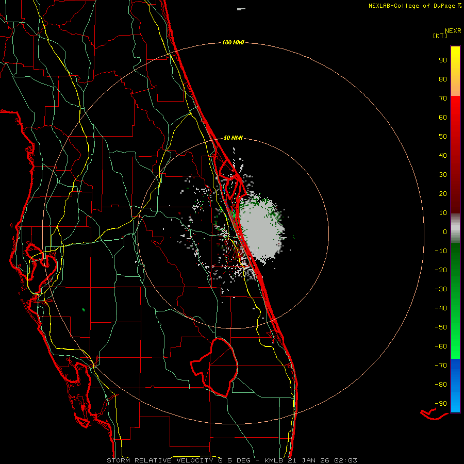Click the positive 30 scale value
464x464 pixels.
click(x=443, y=175)
